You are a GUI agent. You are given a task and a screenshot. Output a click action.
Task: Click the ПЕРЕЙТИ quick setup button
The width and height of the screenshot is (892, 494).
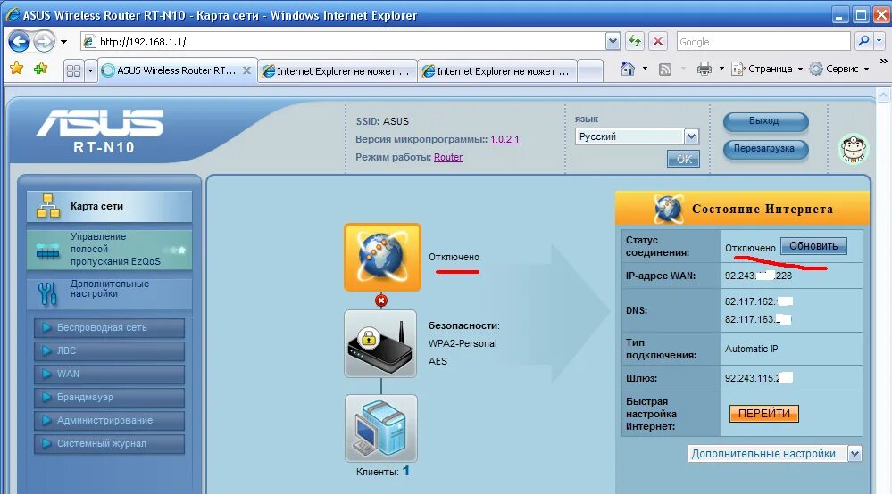click(x=764, y=414)
